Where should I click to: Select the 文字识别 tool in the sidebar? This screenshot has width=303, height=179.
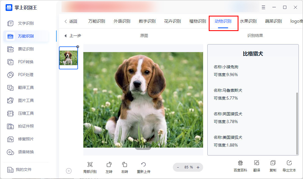pyautogui.click(x=27, y=23)
